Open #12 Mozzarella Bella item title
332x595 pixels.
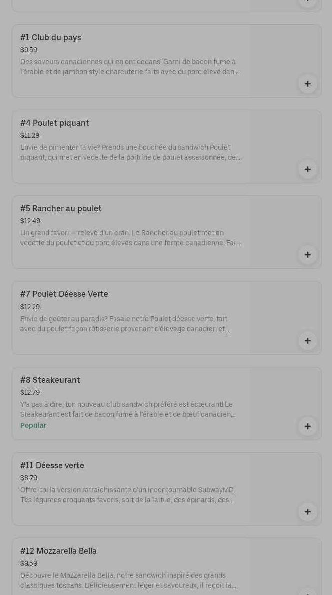pyautogui.click(x=59, y=551)
